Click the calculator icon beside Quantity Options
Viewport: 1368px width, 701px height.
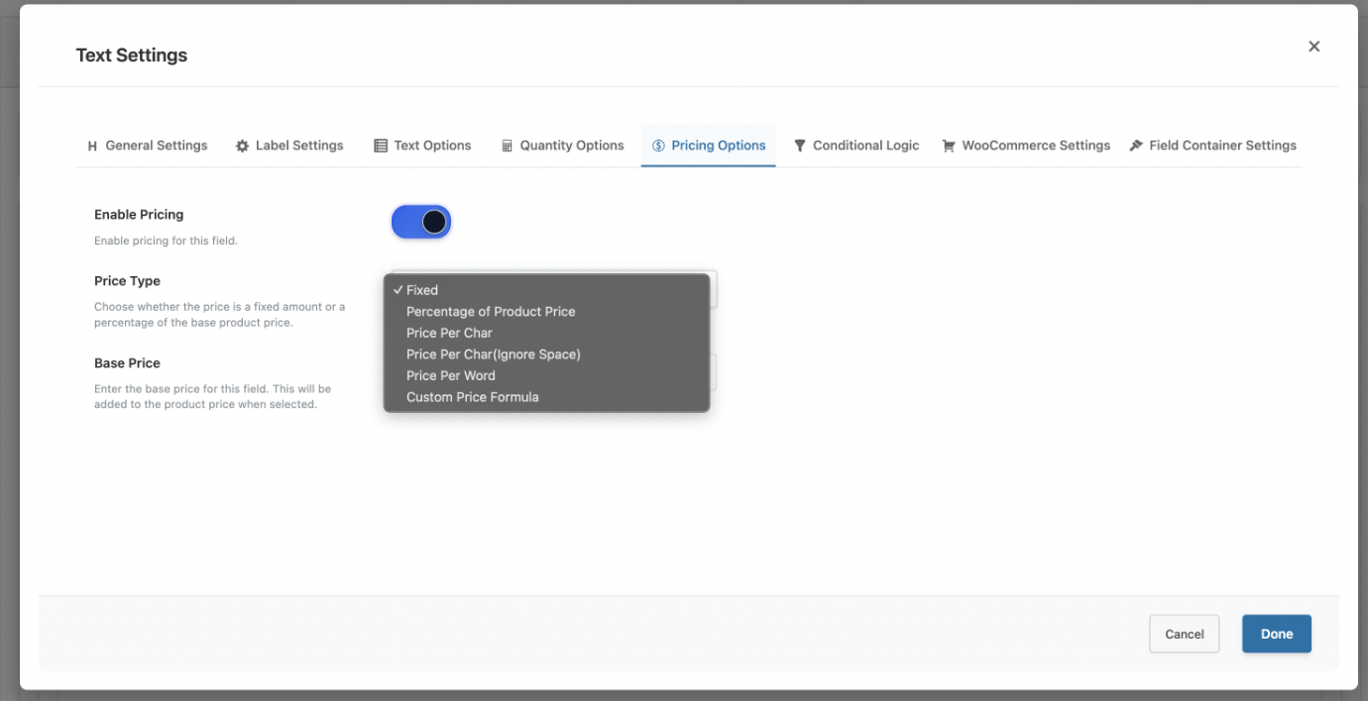(507, 146)
